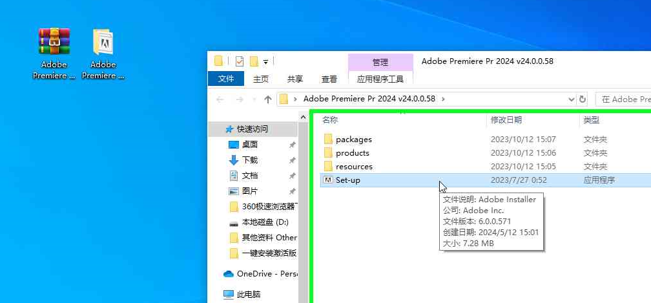This screenshot has height=303, width=651.
Task: Click the window title Adobe Premiere Pr 2024
Action: 488,61
